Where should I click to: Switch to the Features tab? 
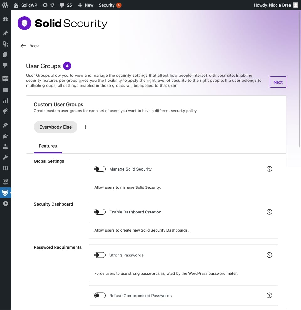[48, 146]
